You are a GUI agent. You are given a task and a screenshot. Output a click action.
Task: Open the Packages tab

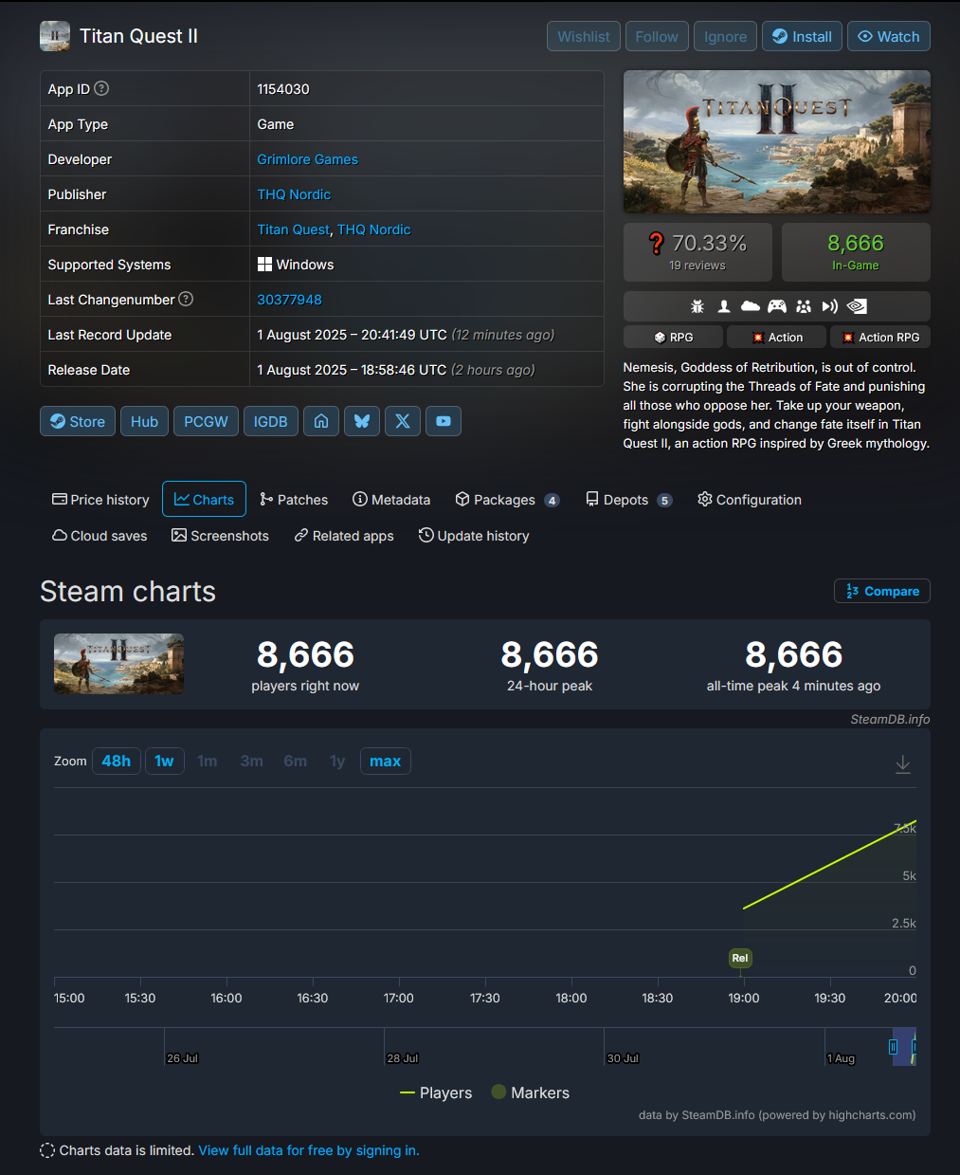[x=507, y=500]
